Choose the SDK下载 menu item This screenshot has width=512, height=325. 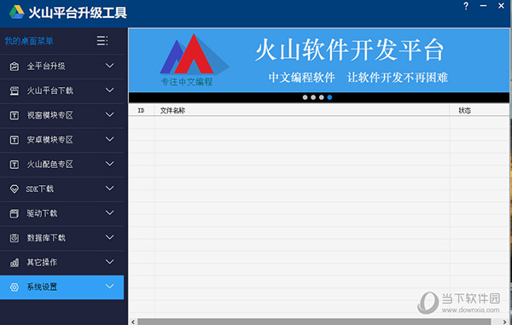tap(61, 189)
